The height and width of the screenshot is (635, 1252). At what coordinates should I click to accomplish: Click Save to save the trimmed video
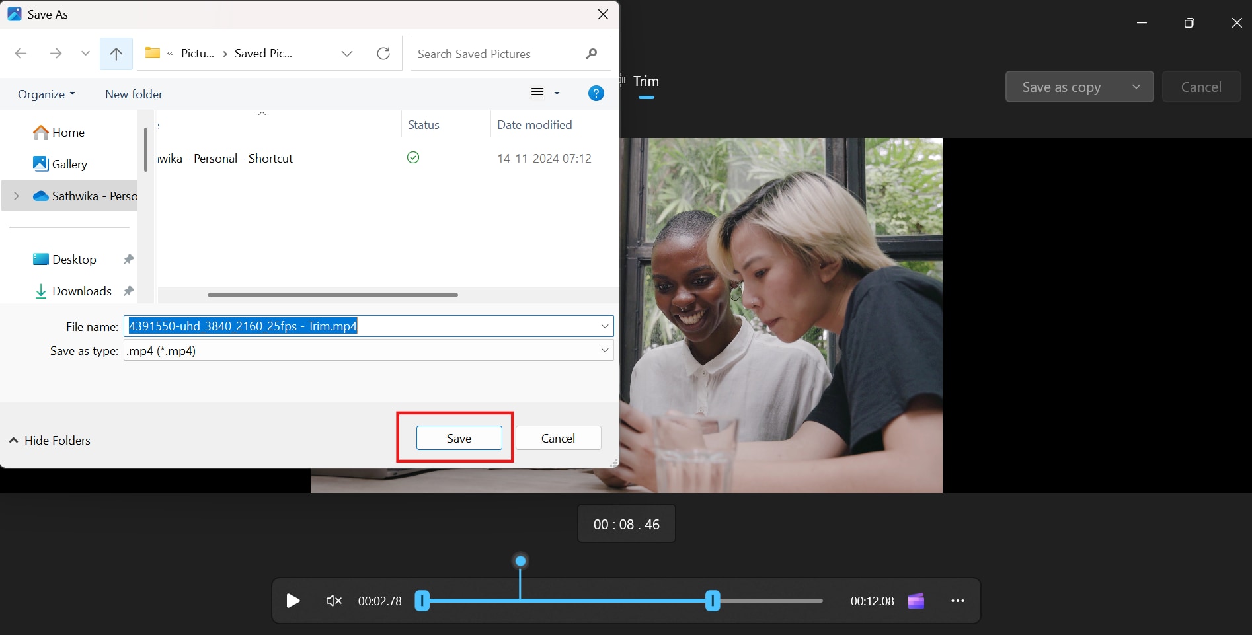tap(459, 438)
